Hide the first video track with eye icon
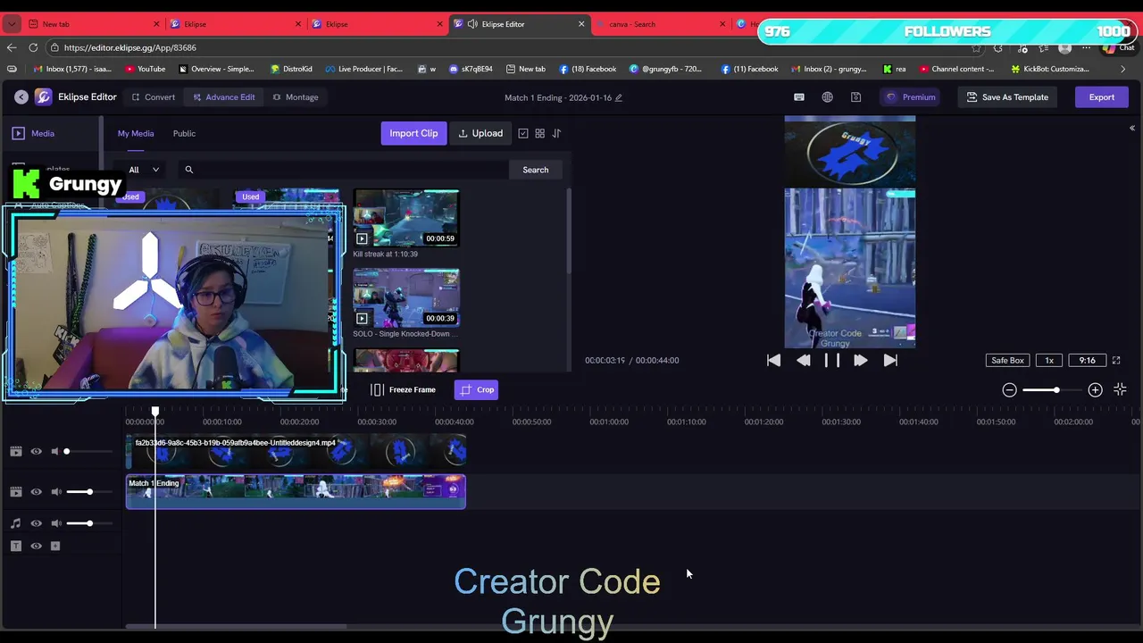The width and height of the screenshot is (1143, 643). pyautogui.click(x=36, y=451)
